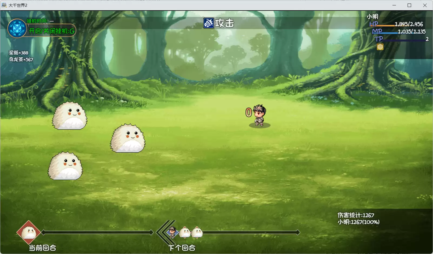This screenshot has width=433, height=254.
Task: Target the bottom-left fluffy enemy
Action: [x=65, y=166]
